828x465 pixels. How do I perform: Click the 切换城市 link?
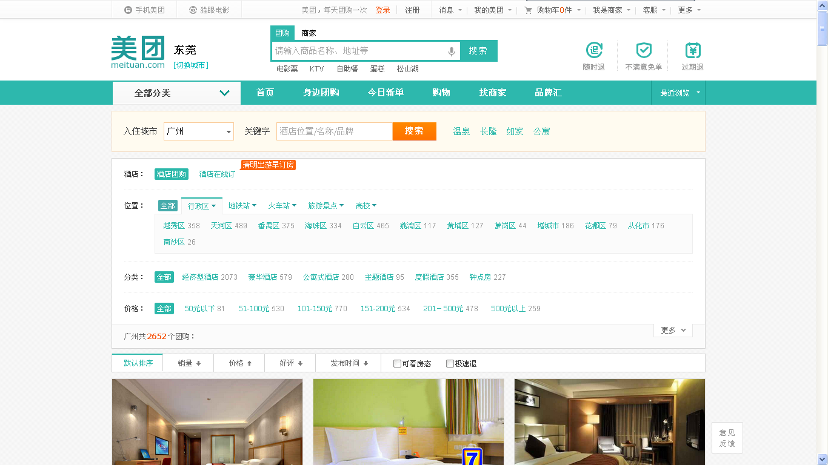coord(190,65)
